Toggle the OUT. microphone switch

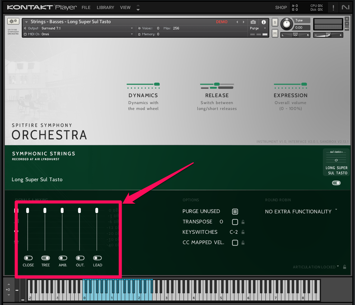[x=80, y=258]
